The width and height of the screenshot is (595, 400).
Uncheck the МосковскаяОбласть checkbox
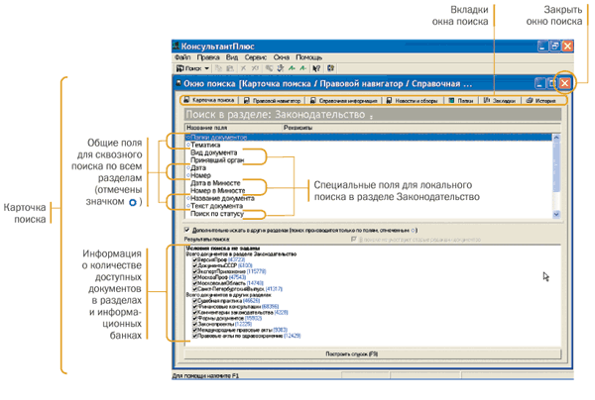[195, 283]
